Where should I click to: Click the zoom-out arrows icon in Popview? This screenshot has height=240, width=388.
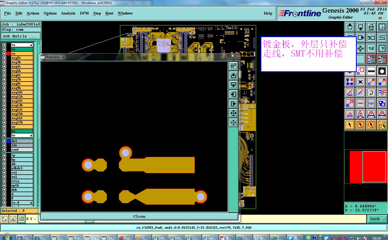tap(234, 122)
